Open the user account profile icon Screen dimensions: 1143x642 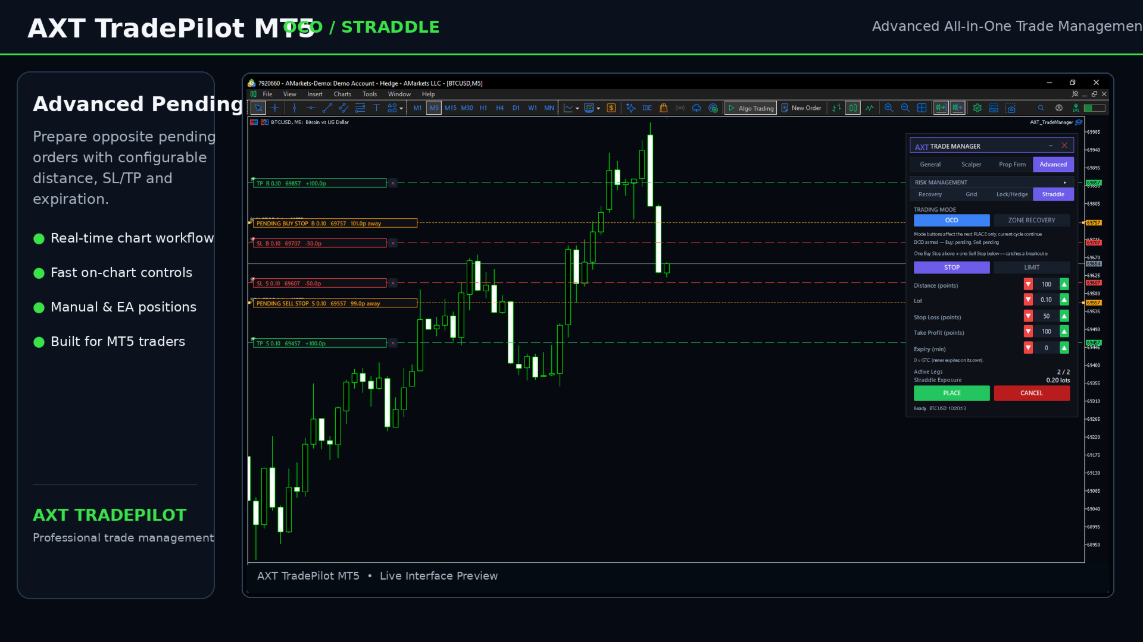click(x=1059, y=108)
